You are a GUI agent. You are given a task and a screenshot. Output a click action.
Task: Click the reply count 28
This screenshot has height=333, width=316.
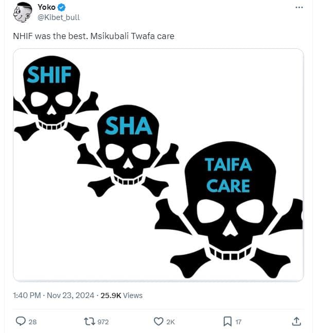click(x=32, y=322)
